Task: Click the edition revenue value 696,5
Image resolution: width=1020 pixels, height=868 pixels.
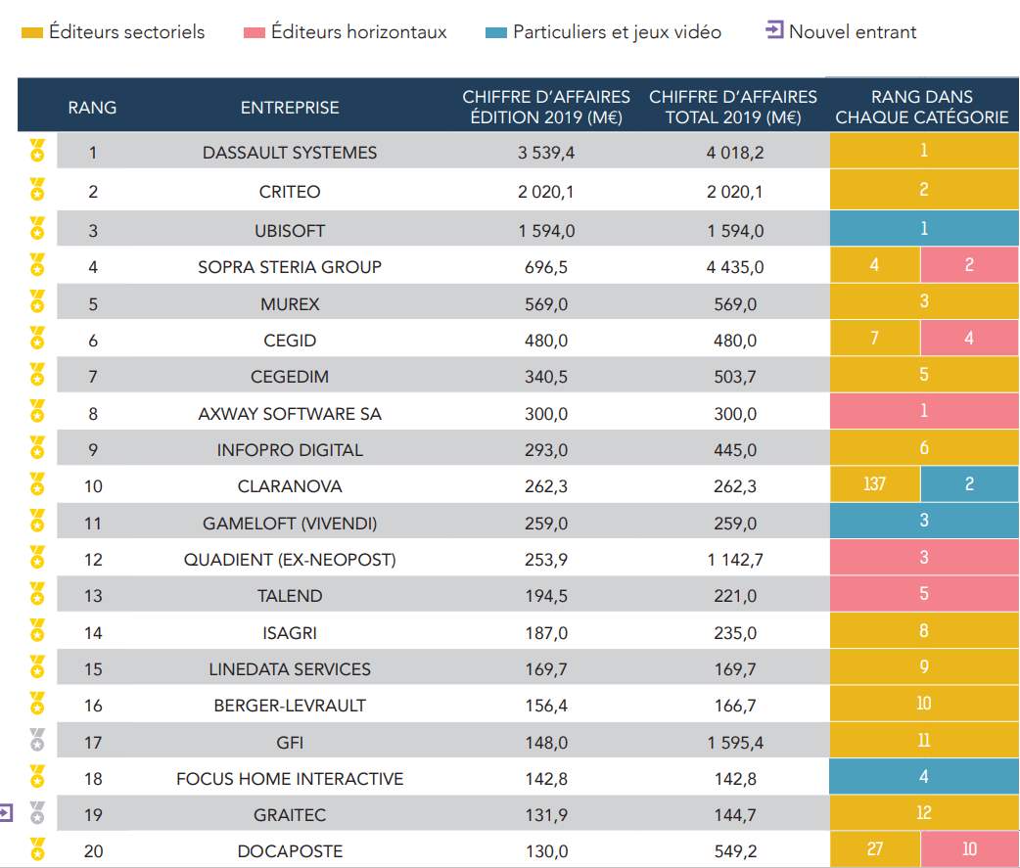Action: pos(546,267)
